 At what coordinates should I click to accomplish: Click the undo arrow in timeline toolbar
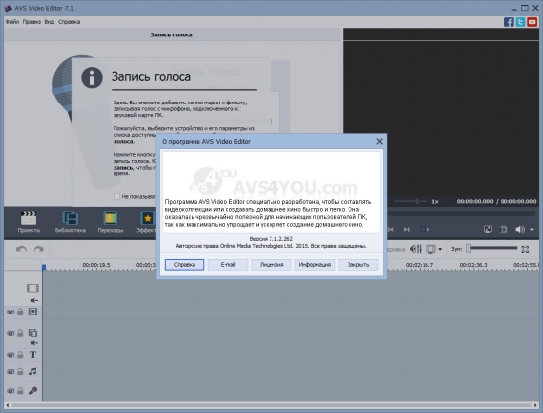pyautogui.click(x=21, y=249)
